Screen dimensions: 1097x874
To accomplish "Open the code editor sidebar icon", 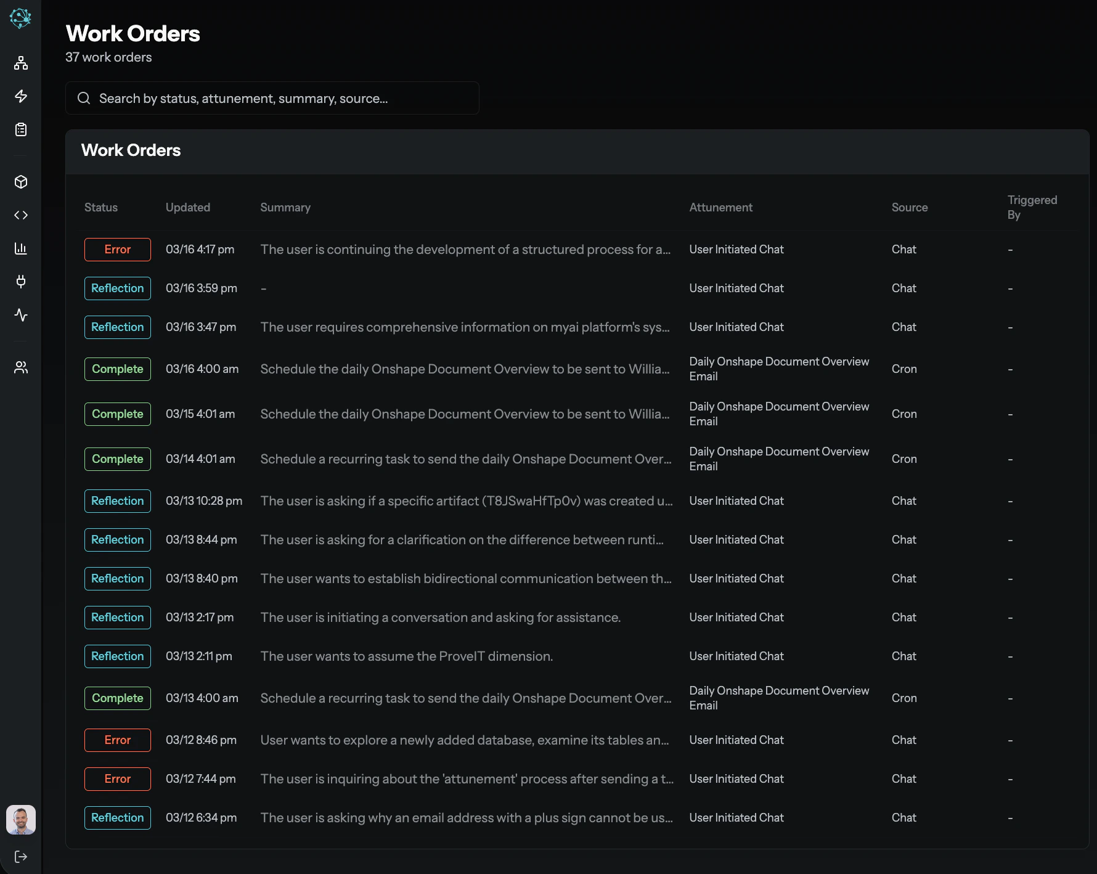I will [x=21, y=215].
